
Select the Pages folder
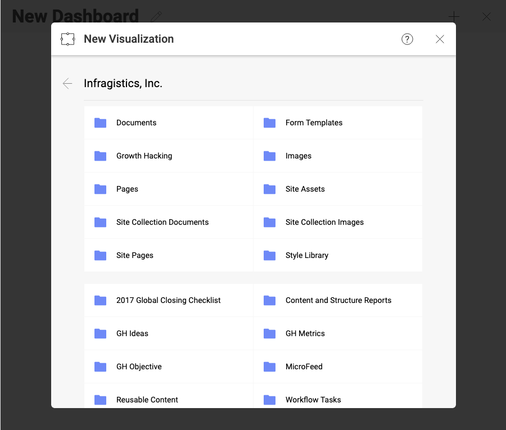(x=127, y=189)
